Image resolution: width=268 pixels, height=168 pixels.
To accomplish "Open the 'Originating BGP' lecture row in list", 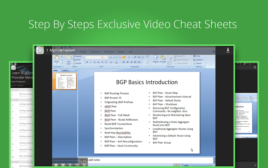I will 22,118.
